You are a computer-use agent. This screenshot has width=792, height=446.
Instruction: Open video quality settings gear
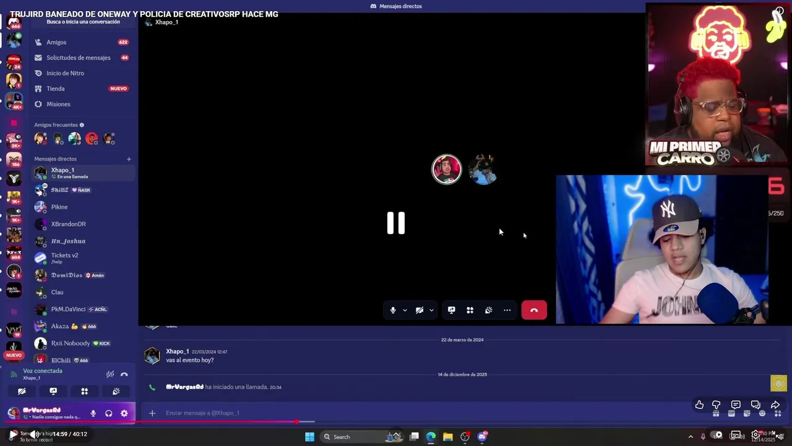point(755,435)
